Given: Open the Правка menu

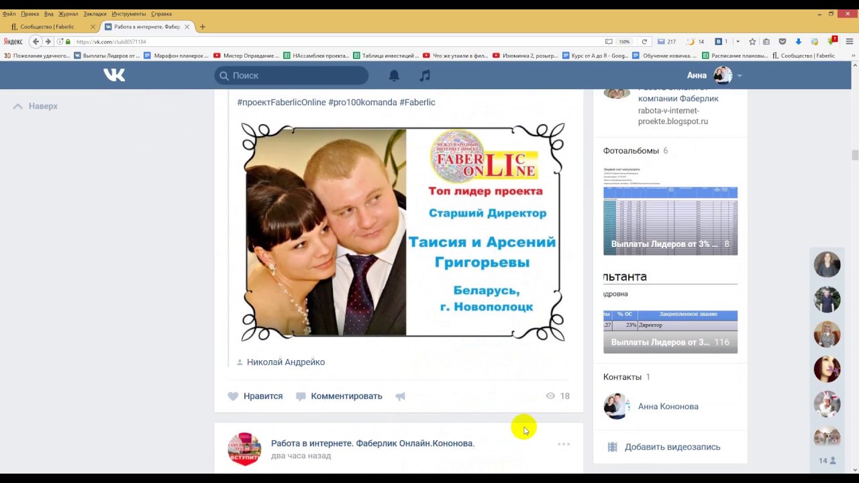Looking at the screenshot, I should [x=30, y=13].
